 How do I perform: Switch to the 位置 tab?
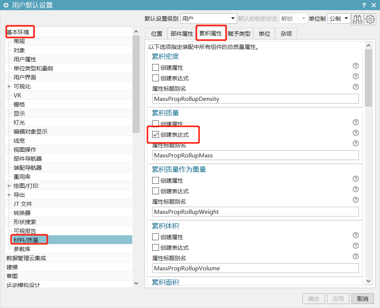tap(157, 34)
